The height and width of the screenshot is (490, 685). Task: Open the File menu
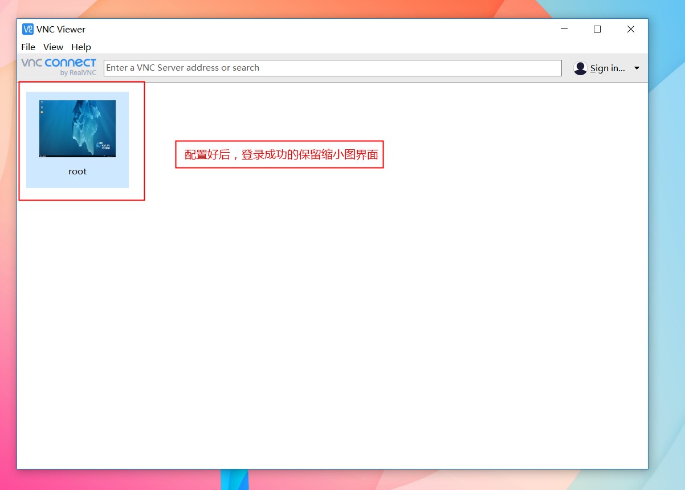(x=28, y=47)
